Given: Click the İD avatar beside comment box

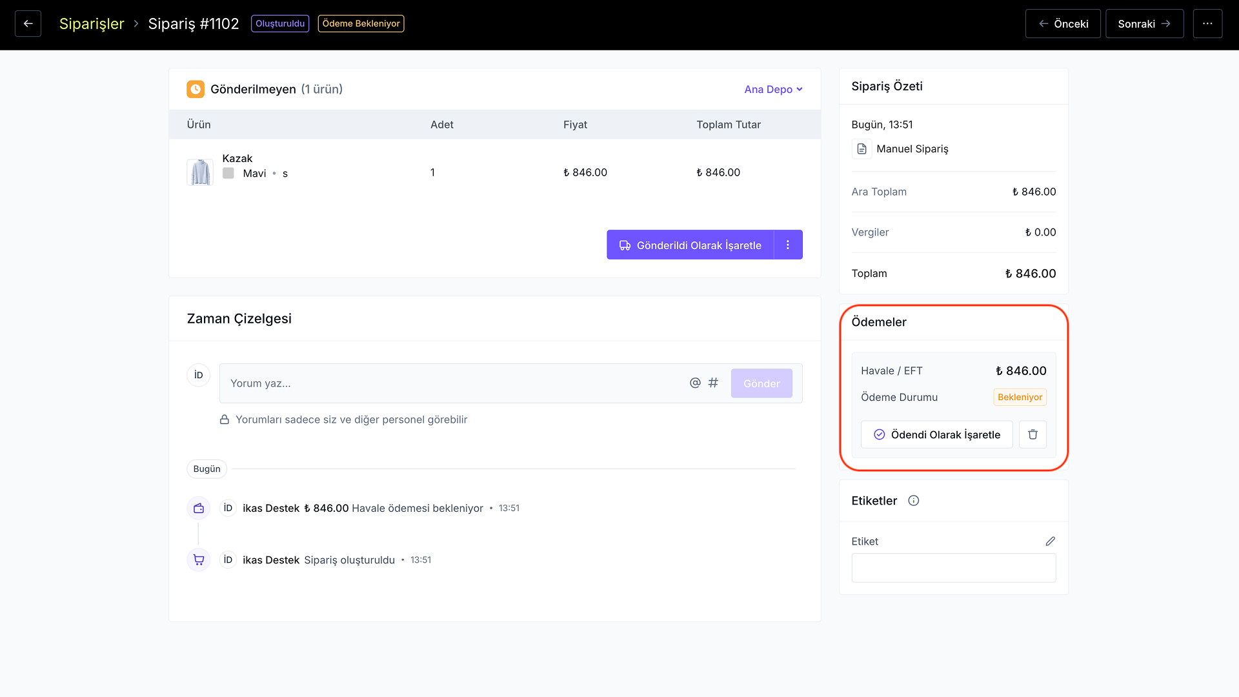Looking at the screenshot, I should pyautogui.click(x=199, y=375).
